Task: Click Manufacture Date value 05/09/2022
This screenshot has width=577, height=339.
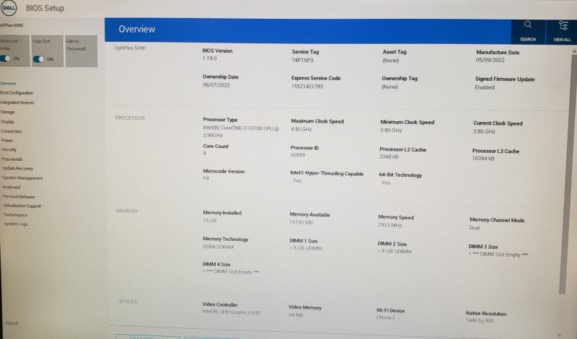Action: click(490, 60)
